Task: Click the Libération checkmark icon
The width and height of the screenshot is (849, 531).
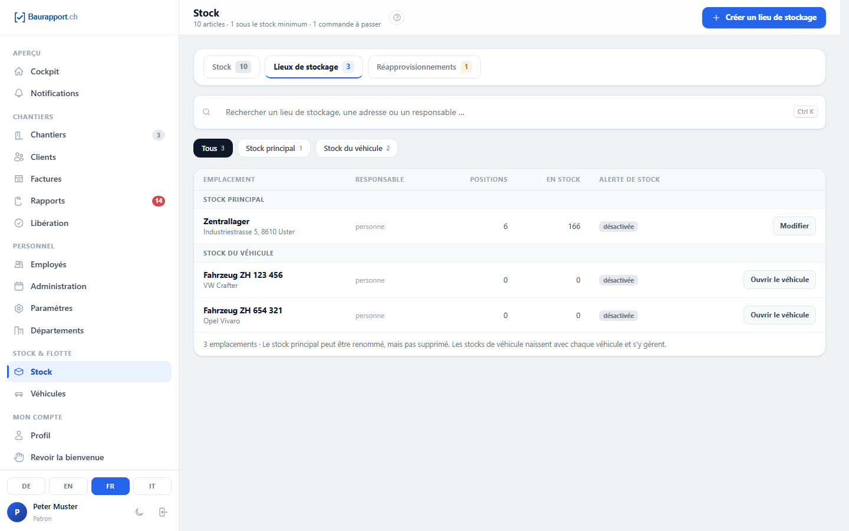Action: click(19, 223)
